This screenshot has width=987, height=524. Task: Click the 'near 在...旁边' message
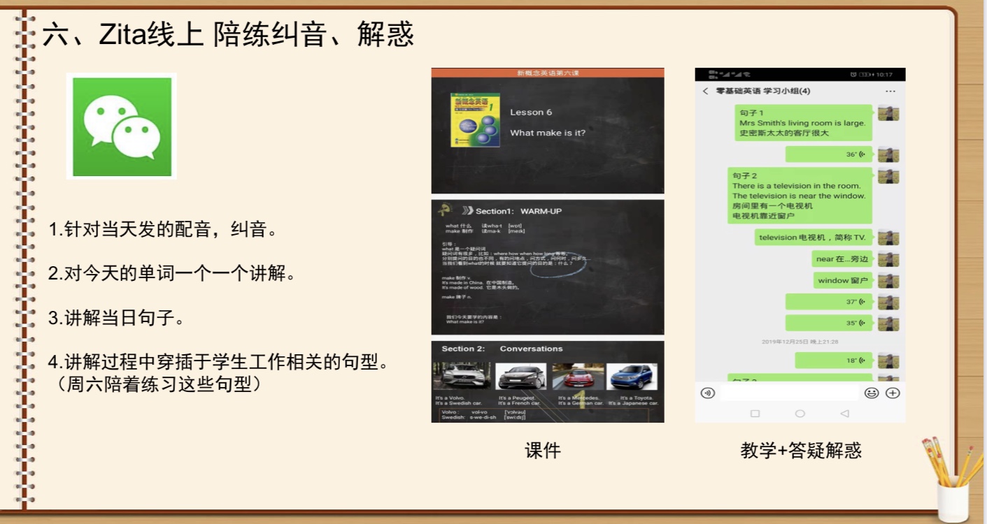(x=842, y=259)
